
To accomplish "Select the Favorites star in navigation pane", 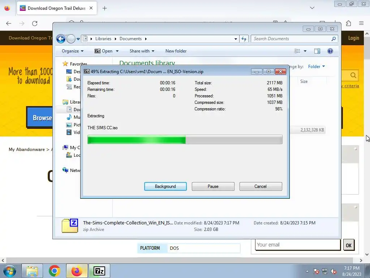I will click(x=65, y=64).
